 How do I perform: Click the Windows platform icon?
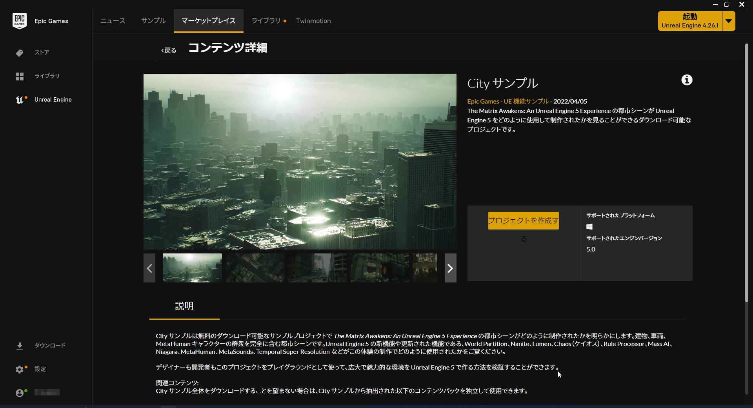click(589, 227)
